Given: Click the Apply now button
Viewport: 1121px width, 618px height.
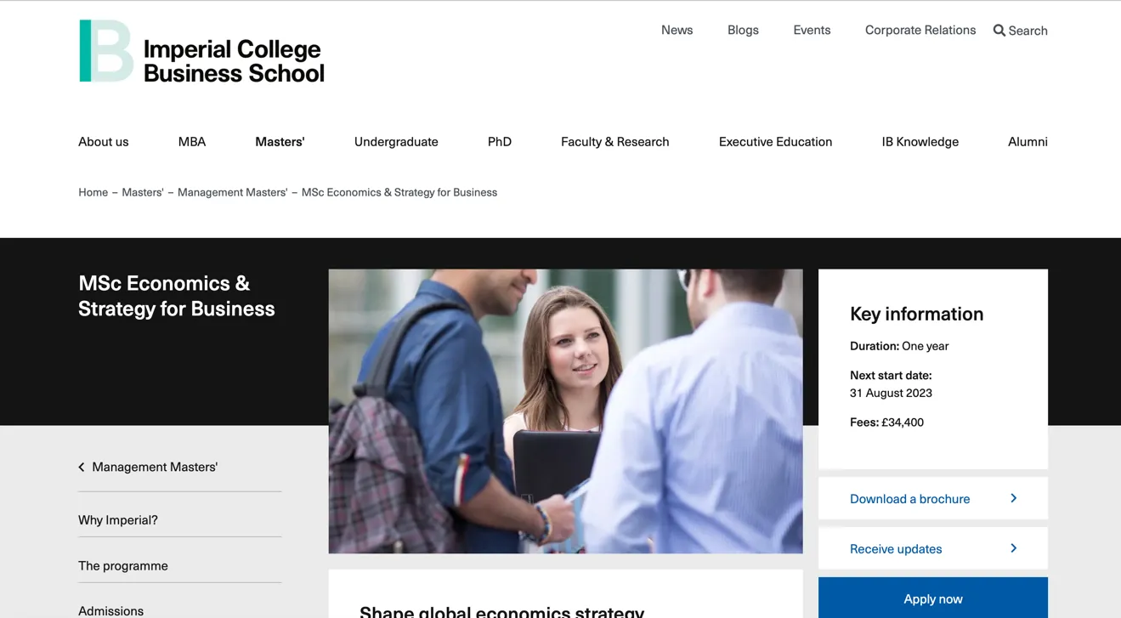Looking at the screenshot, I should point(932,598).
